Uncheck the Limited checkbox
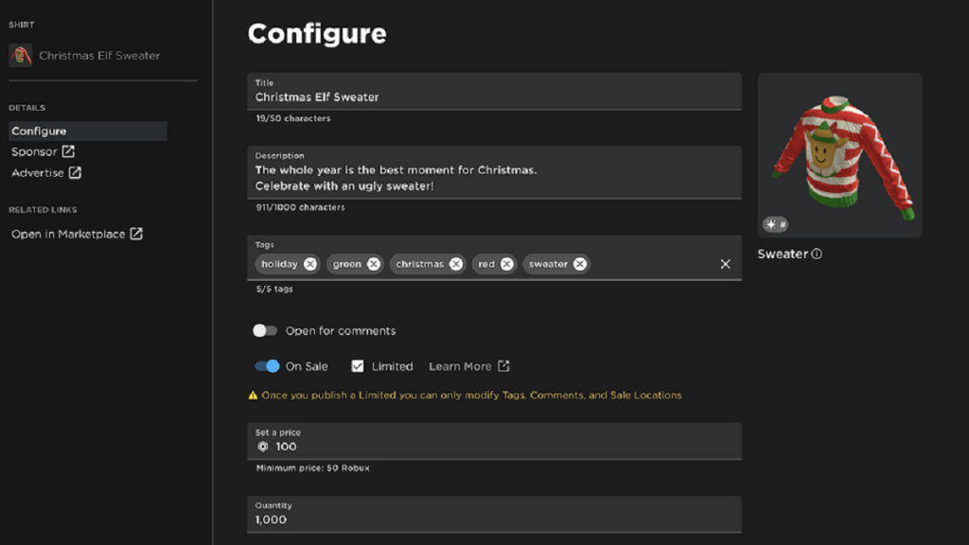This screenshot has height=545, width=969. 357,366
